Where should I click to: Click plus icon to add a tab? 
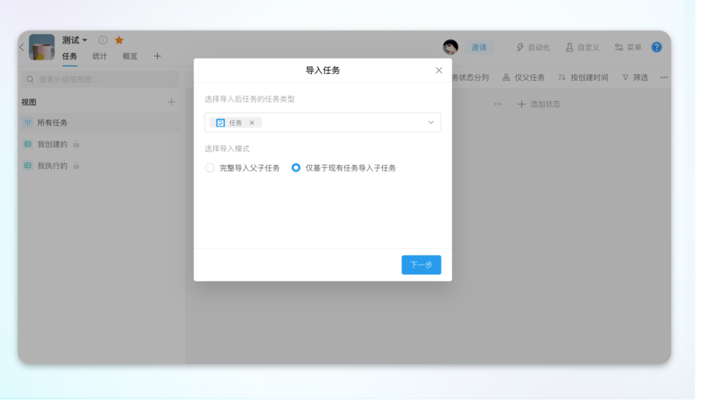pos(157,57)
